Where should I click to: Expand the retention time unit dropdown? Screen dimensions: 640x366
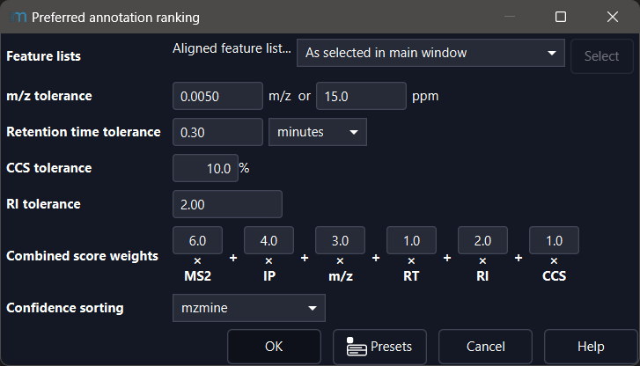(x=317, y=132)
